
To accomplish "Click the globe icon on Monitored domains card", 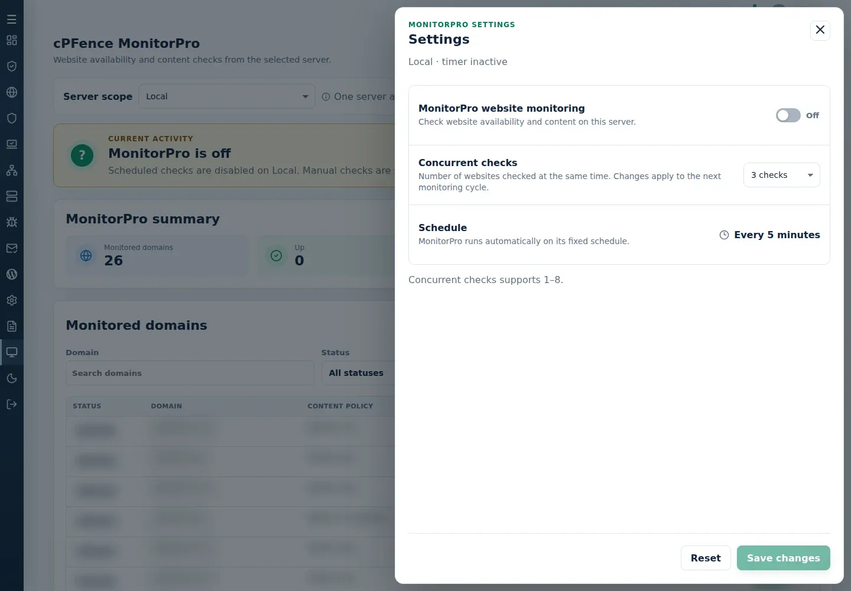I will (x=86, y=255).
